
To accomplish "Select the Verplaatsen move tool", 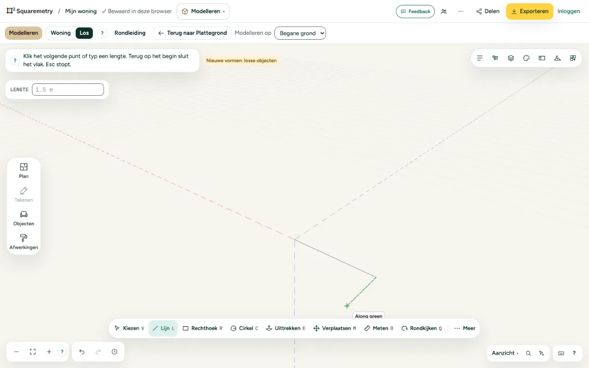I will pyautogui.click(x=335, y=328).
